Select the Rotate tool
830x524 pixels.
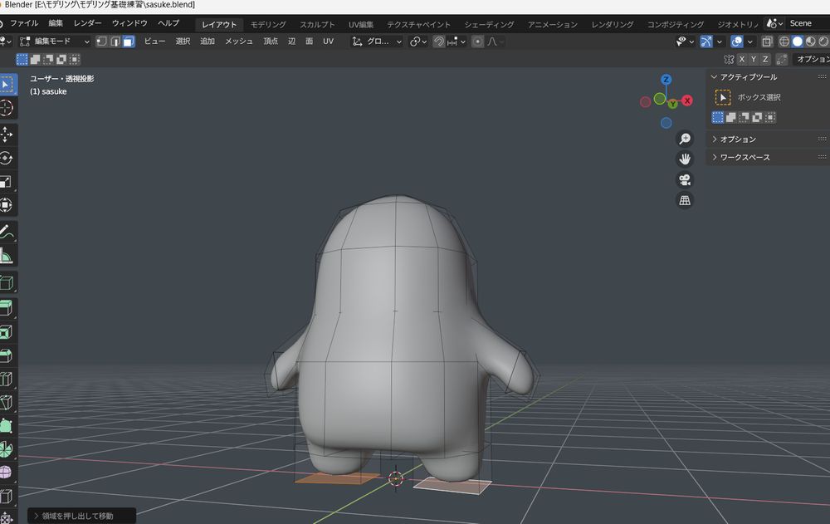point(7,158)
